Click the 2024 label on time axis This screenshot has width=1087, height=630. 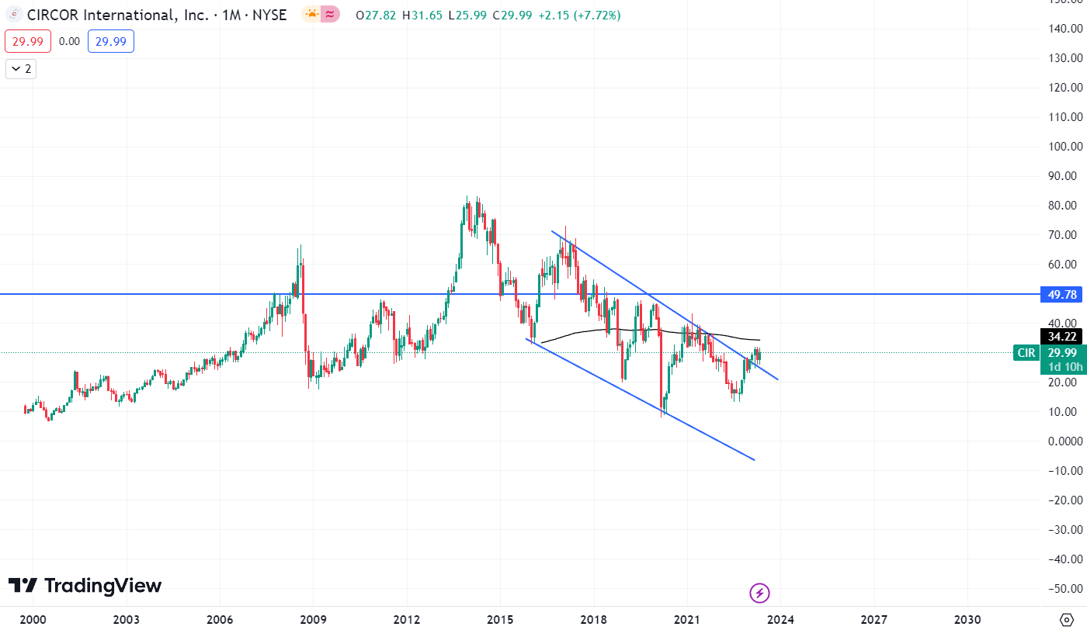tap(780, 620)
